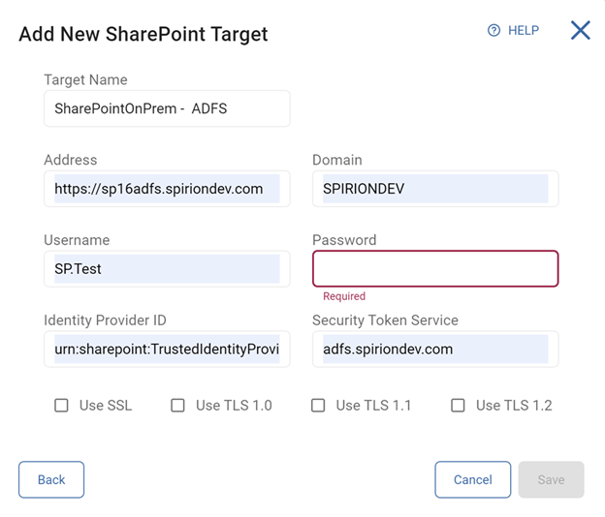
Task: Click the Identity Provider ID field
Action: [167, 349]
